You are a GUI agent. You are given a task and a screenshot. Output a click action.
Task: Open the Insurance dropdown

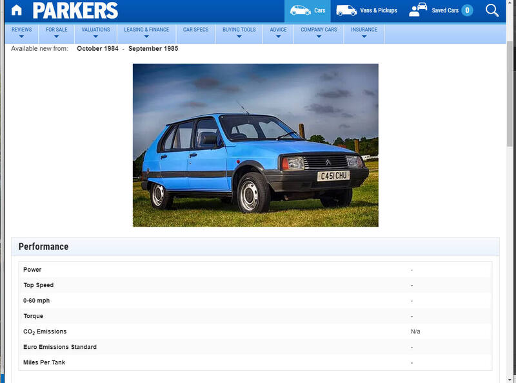click(366, 32)
